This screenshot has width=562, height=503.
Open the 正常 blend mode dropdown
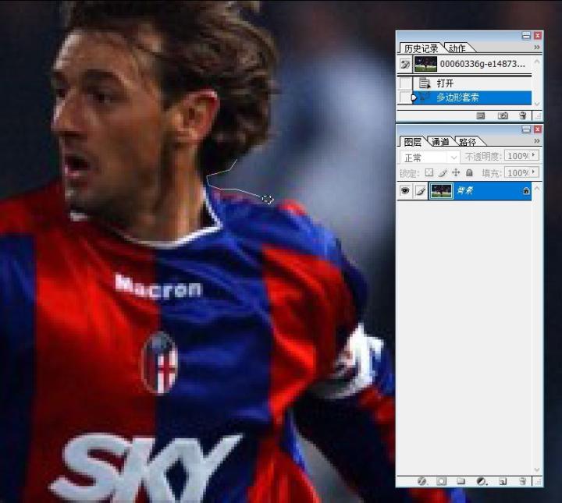(430, 157)
